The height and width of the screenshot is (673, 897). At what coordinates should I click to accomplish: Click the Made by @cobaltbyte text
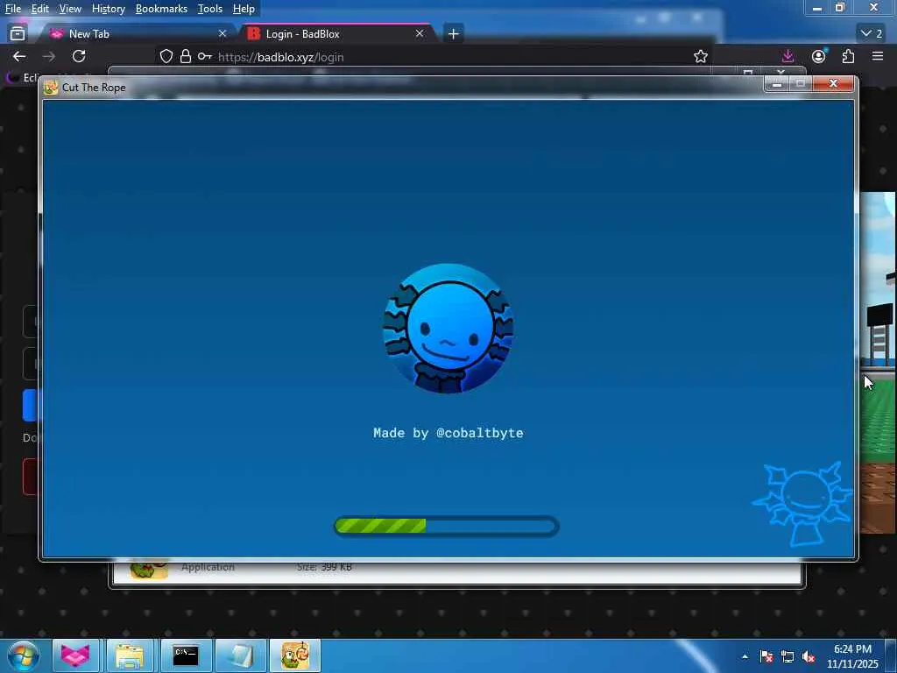point(448,433)
